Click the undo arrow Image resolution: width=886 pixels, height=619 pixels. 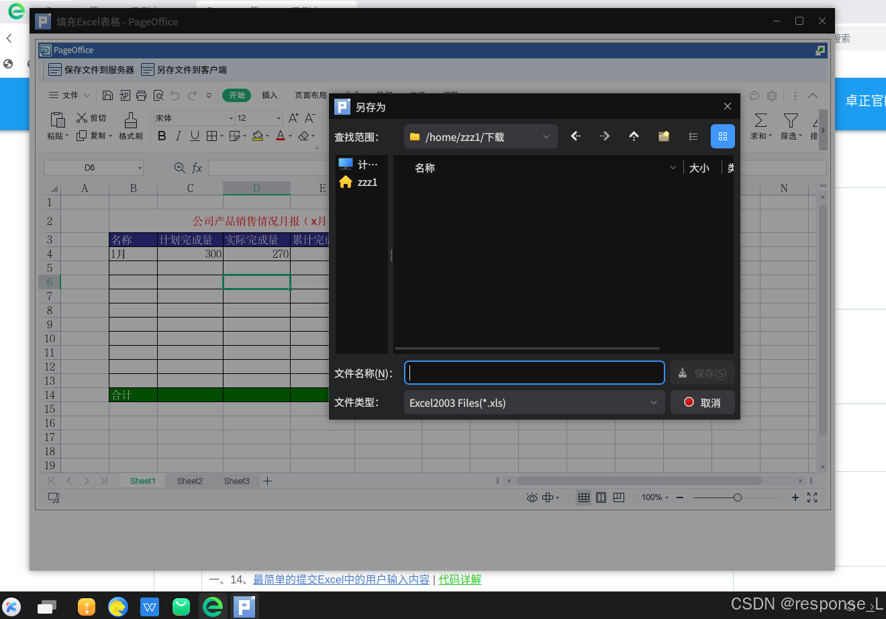pyautogui.click(x=175, y=95)
